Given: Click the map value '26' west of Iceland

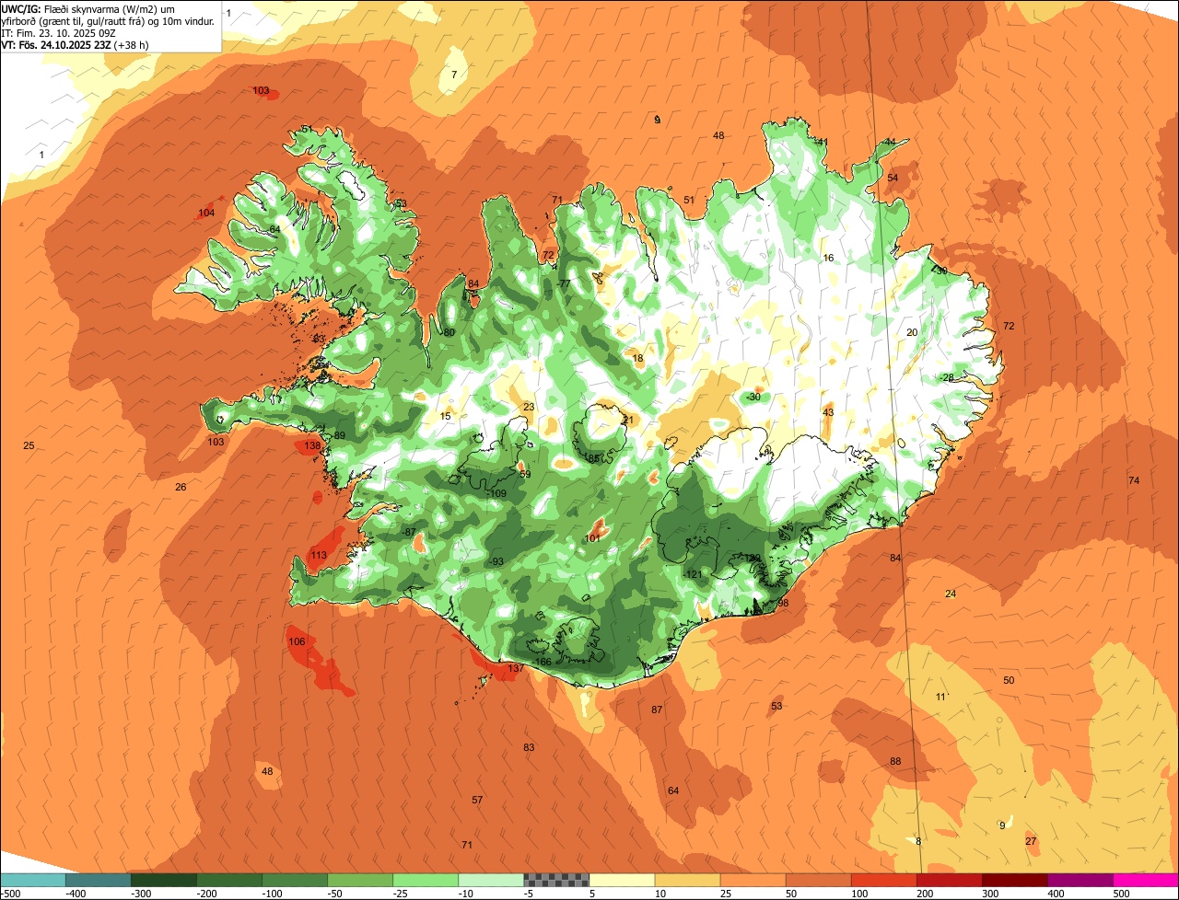Looking at the screenshot, I should click(x=181, y=487).
